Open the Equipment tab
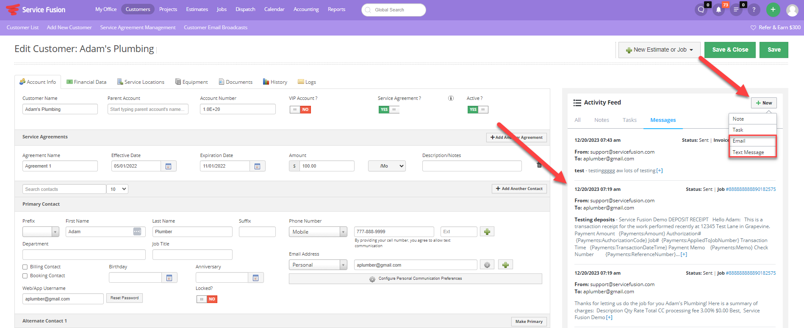 pos(191,82)
